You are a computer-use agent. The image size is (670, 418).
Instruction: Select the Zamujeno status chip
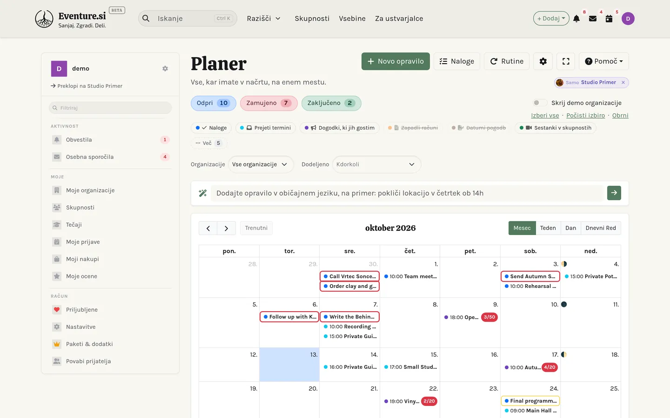(269, 103)
